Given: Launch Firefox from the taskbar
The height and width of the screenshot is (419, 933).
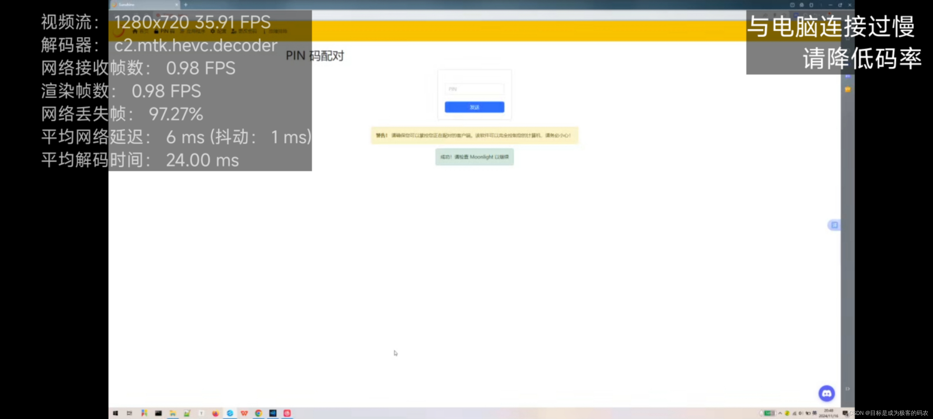Looking at the screenshot, I should [215, 413].
